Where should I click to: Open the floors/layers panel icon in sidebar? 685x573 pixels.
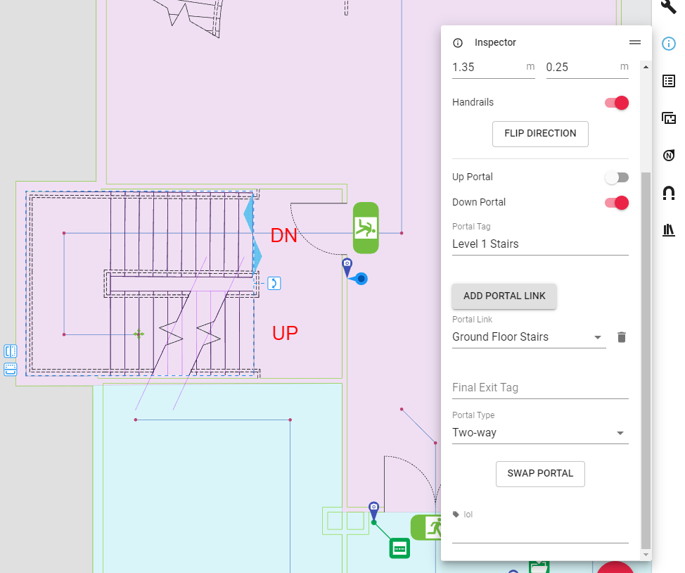pyautogui.click(x=667, y=118)
